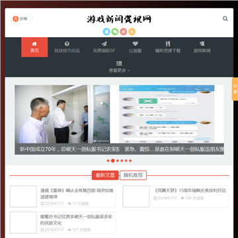Click the 投稿 submit button
Image resolution: width=238 pixels, height=238 pixels.
click(x=22, y=19)
